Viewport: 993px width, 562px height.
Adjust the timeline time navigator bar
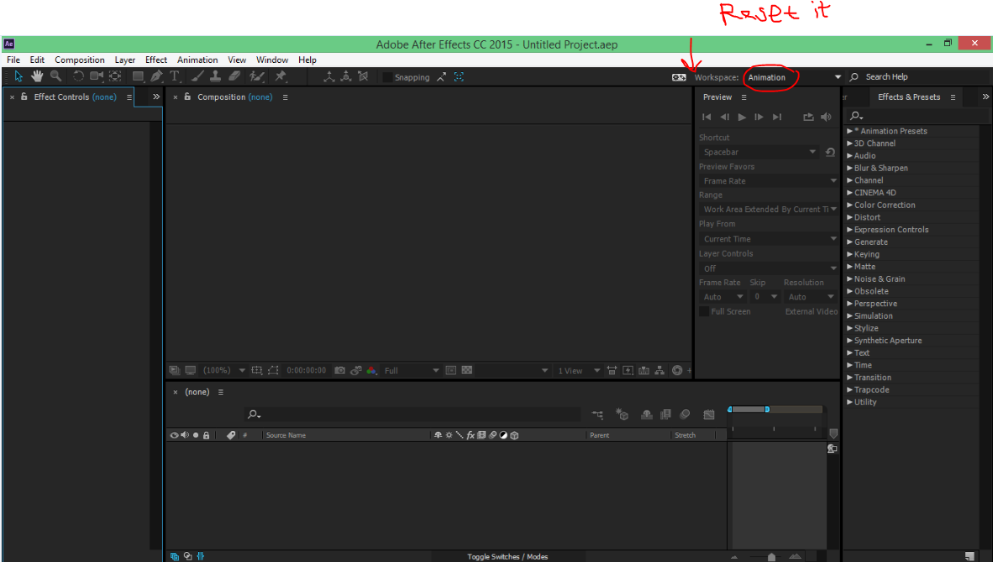749,409
